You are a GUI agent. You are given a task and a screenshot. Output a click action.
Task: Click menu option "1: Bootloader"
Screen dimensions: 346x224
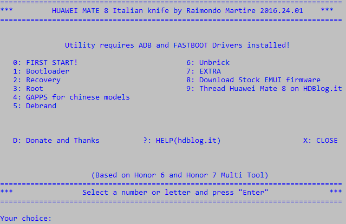point(41,71)
